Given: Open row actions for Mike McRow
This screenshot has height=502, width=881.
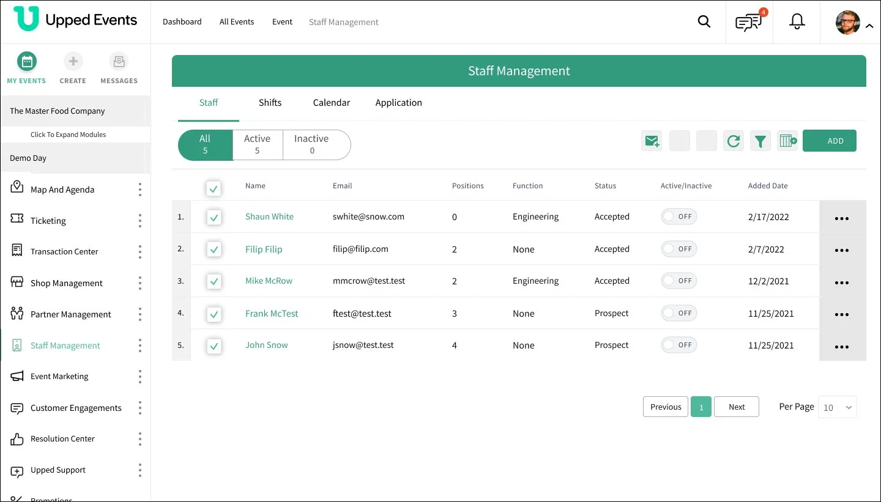Looking at the screenshot, I should point(842,282).
